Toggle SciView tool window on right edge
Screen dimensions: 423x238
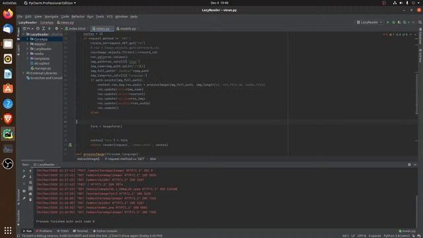pyautogui.click(x=420, y=56)
